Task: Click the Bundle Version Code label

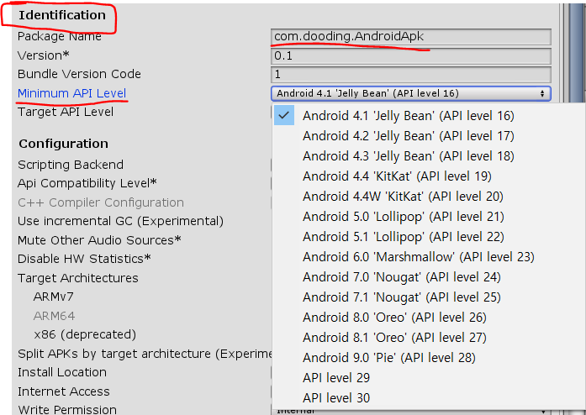Action: (79, 74)
